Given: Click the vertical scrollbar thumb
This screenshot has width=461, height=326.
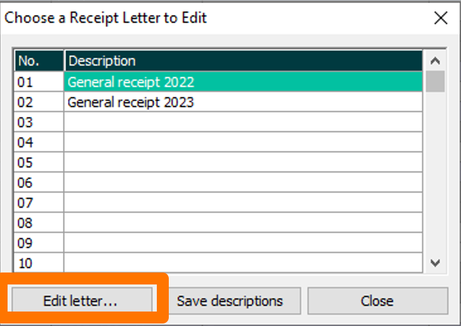Looking at the screenshot, I should [x=435, y=81].
